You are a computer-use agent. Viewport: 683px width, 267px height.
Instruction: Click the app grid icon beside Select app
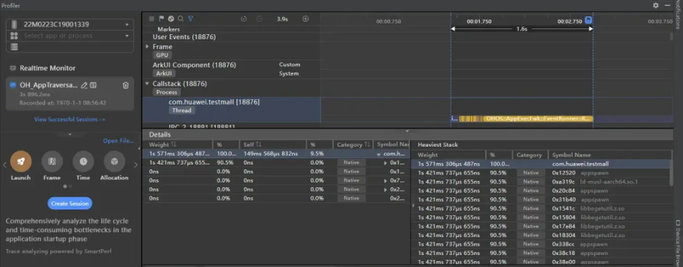pos(14,36)
